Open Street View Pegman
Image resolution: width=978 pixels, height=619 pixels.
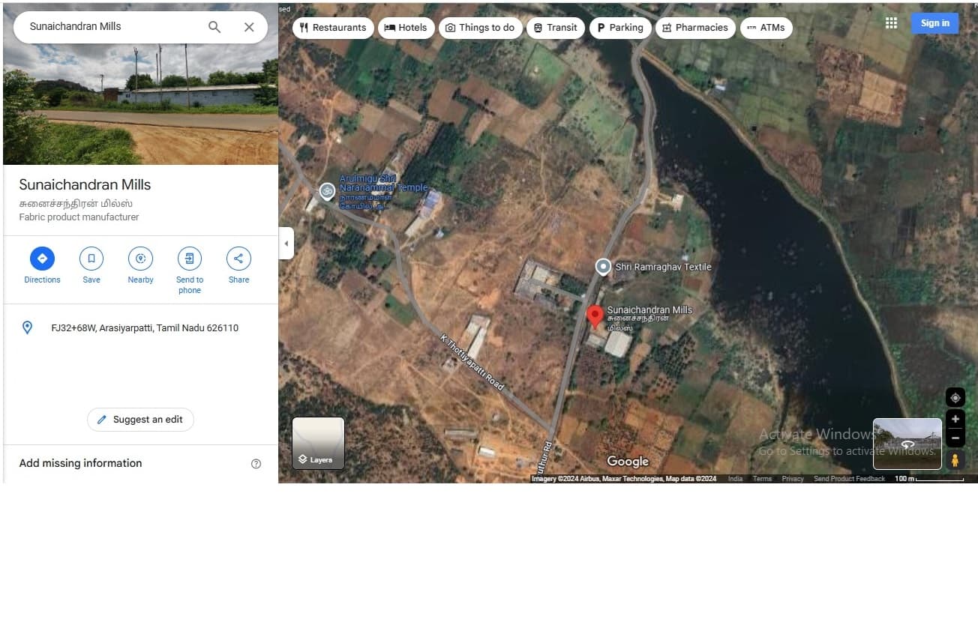click(x=955, y=460)
